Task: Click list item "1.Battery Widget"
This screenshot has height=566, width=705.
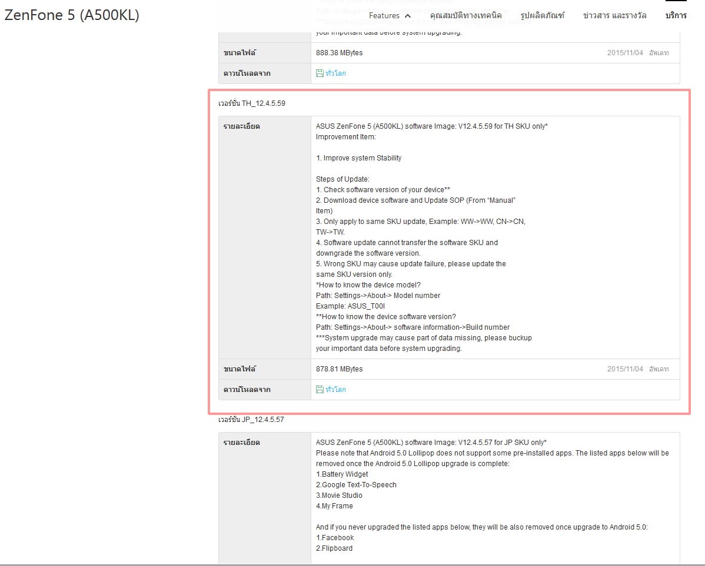Action: click(x=342, y=474)
